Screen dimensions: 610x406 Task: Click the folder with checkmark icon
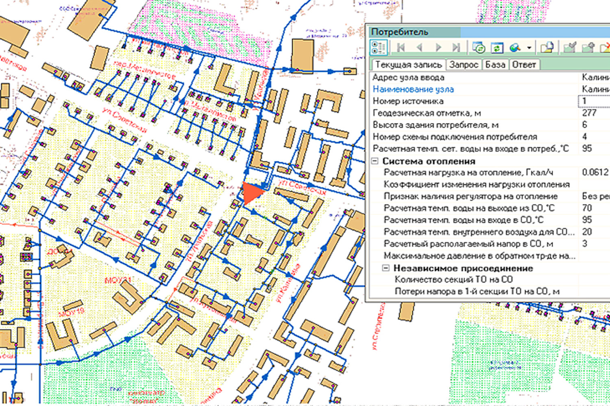tap(570, 48)
